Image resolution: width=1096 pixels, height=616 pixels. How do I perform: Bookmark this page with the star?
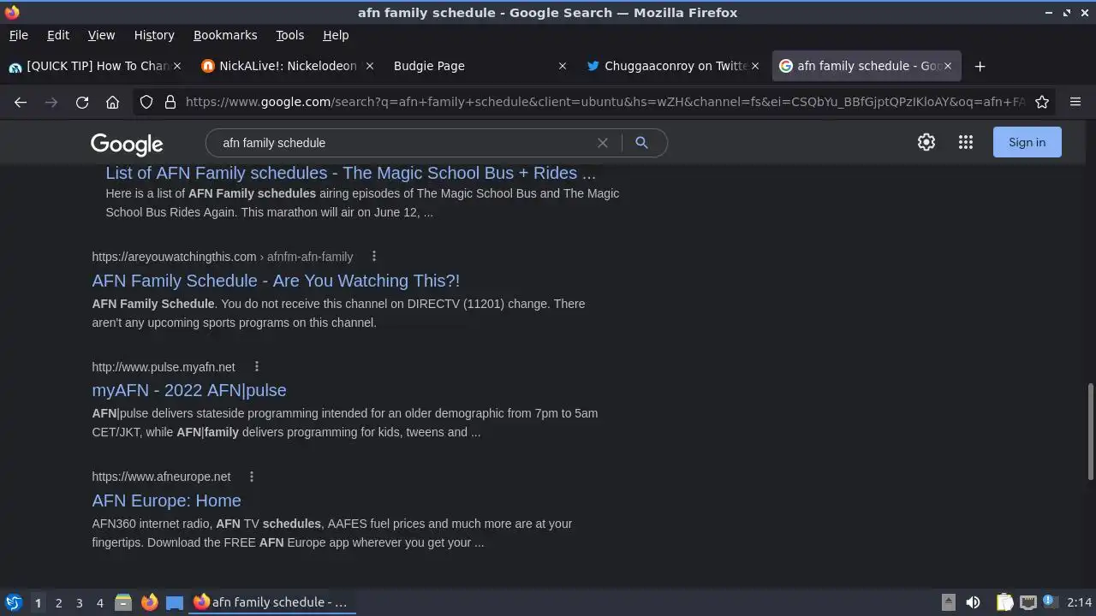click(1042, 102)
